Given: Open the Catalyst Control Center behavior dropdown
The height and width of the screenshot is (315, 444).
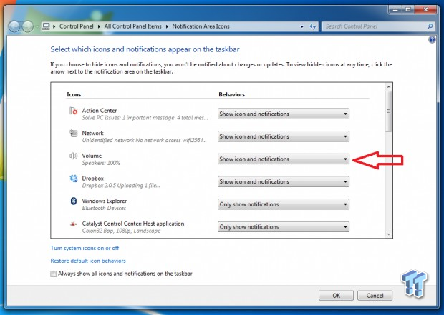Looking at the screenshot, I should [x=284, y=227].
